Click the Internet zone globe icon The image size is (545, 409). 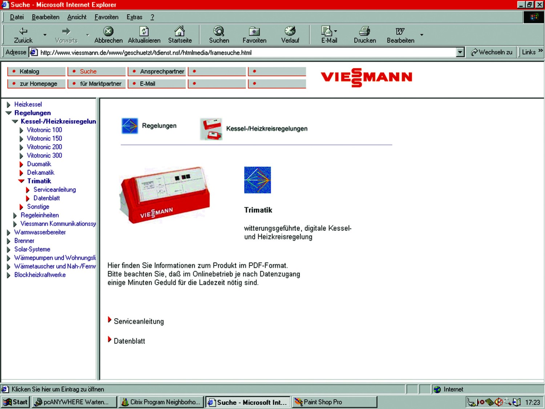click(x=437, y=389)
